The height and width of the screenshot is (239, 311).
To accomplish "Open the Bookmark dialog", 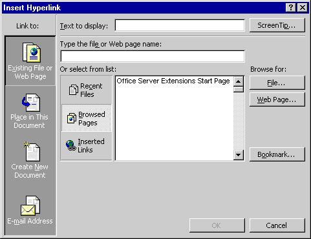I will pos(277,154).
